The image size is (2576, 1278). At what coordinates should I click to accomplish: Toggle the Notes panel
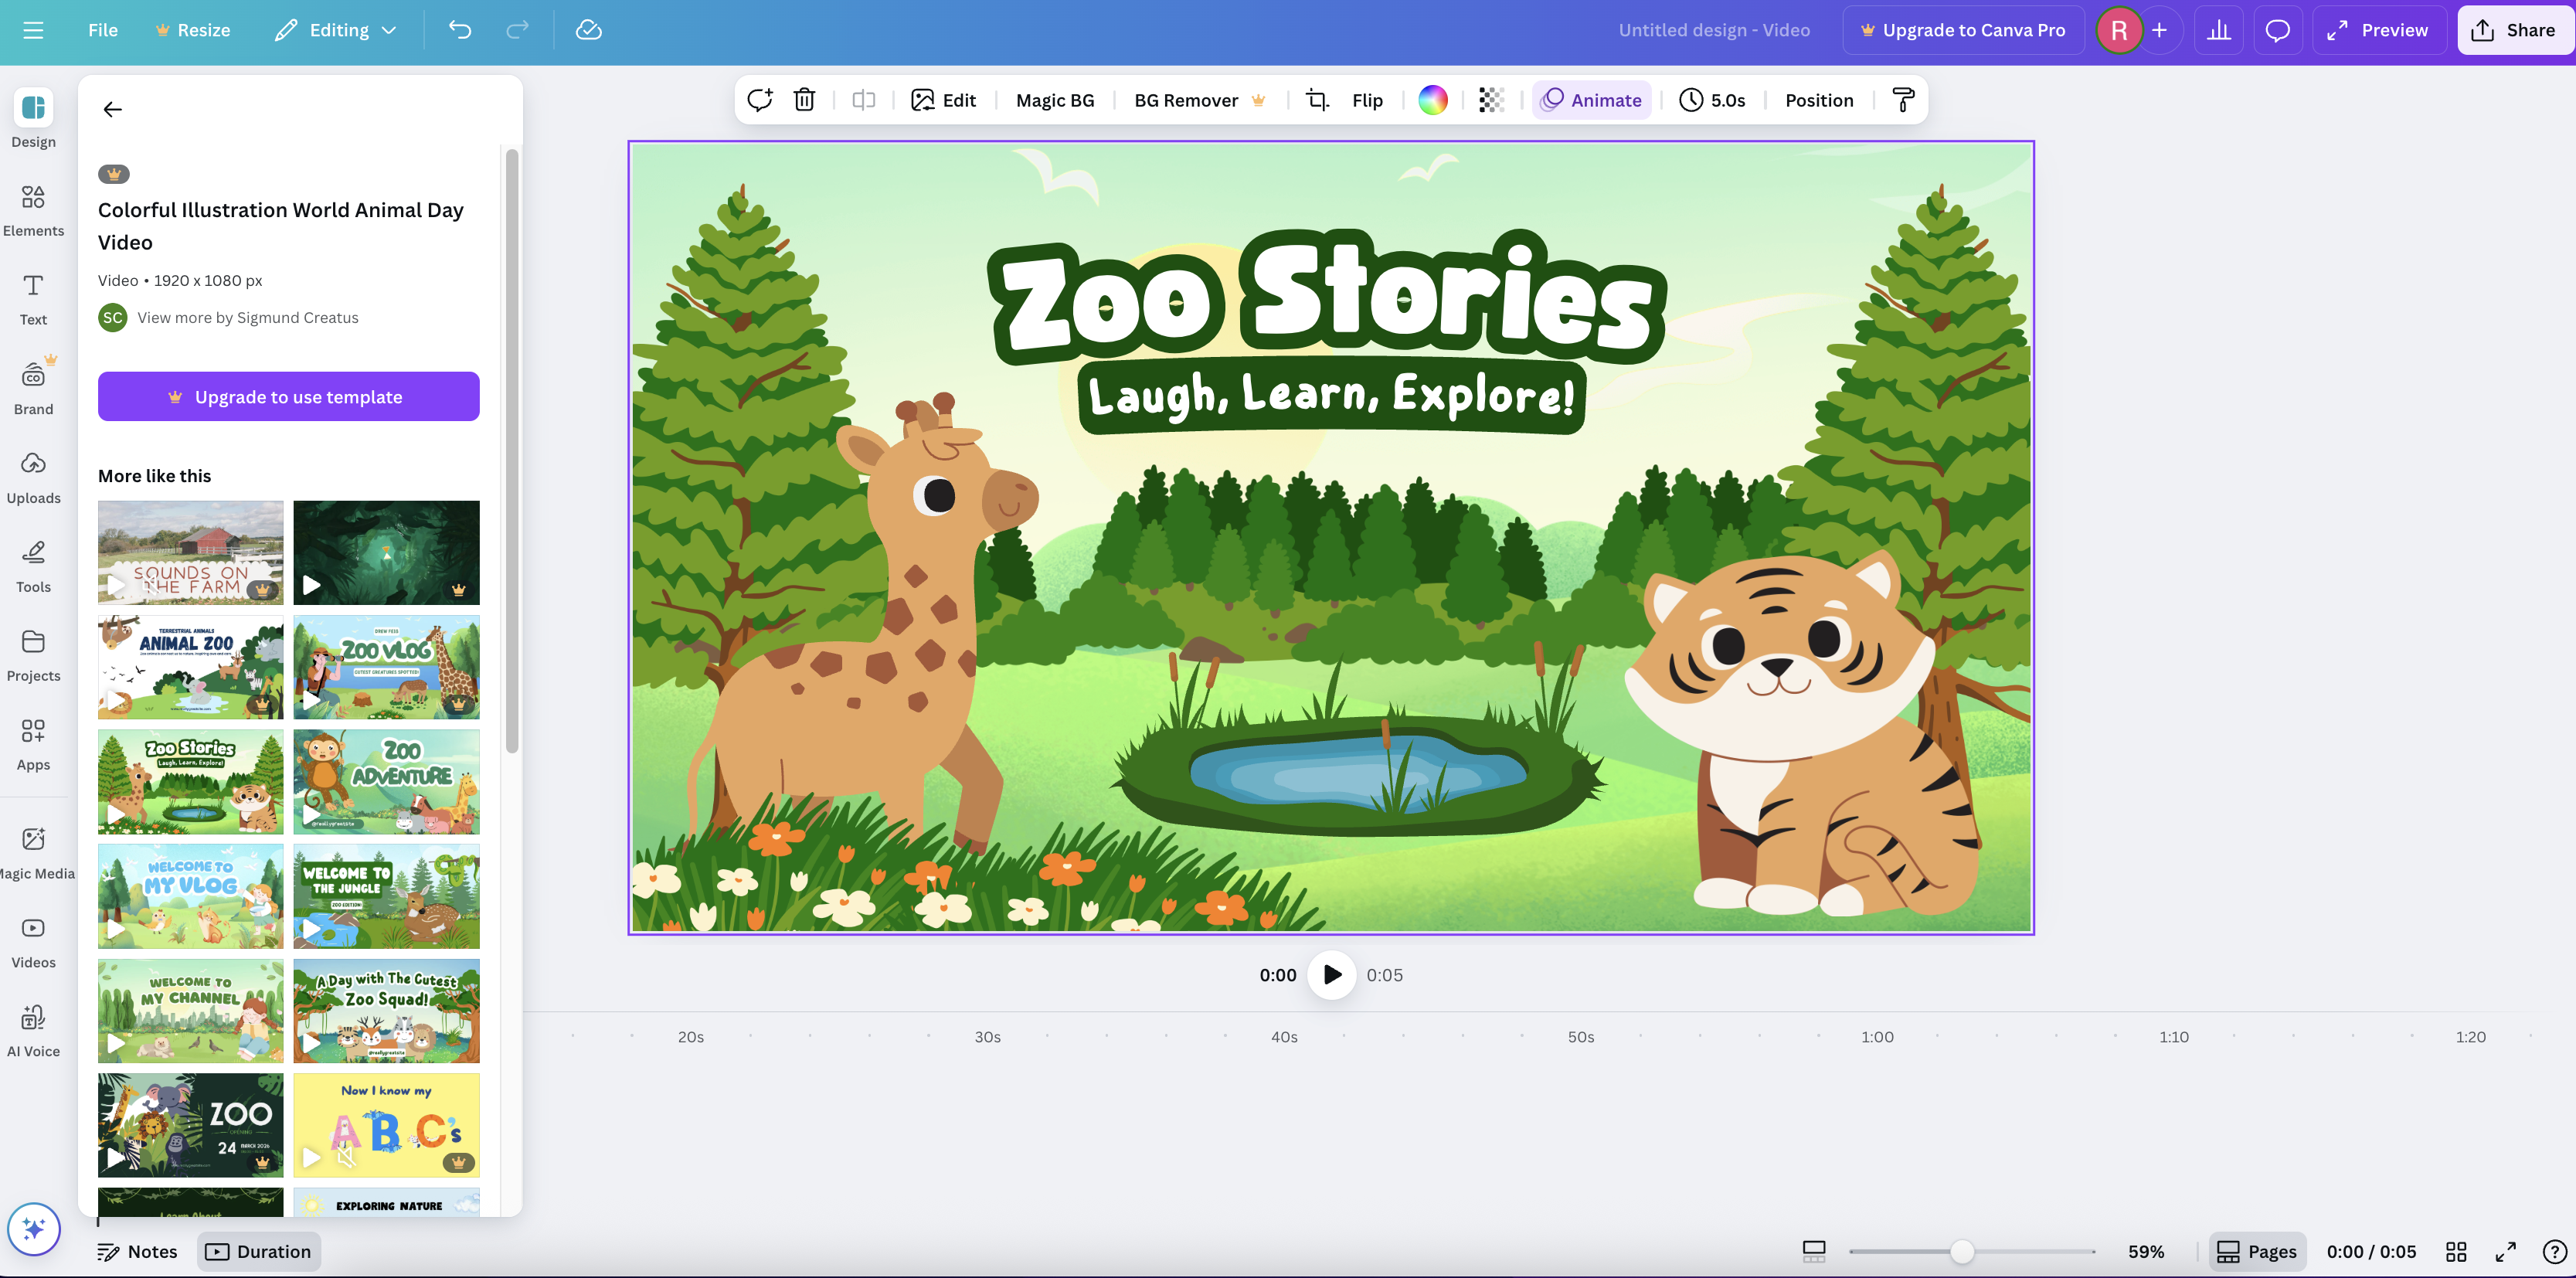point(137,1251)
